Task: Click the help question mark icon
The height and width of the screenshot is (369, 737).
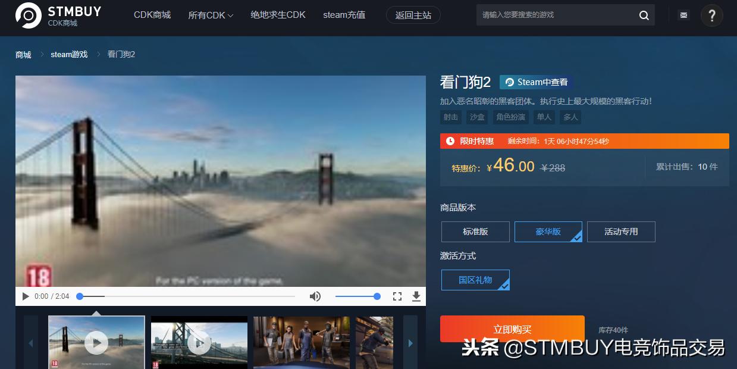Action: 712,15
